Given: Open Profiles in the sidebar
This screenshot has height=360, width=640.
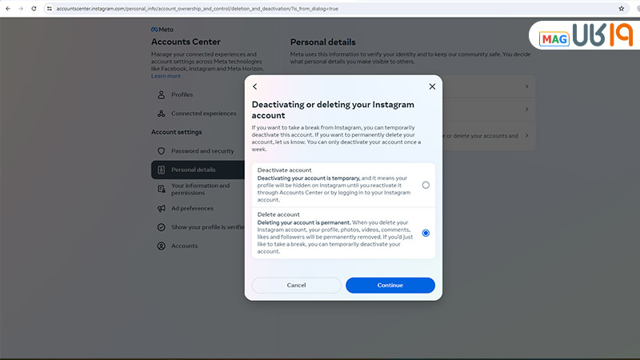Looking at the screenshot, I should [182, 94].
